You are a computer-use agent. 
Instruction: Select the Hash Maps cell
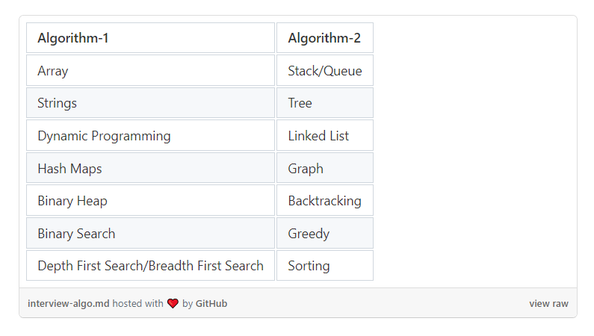(150, 168)
